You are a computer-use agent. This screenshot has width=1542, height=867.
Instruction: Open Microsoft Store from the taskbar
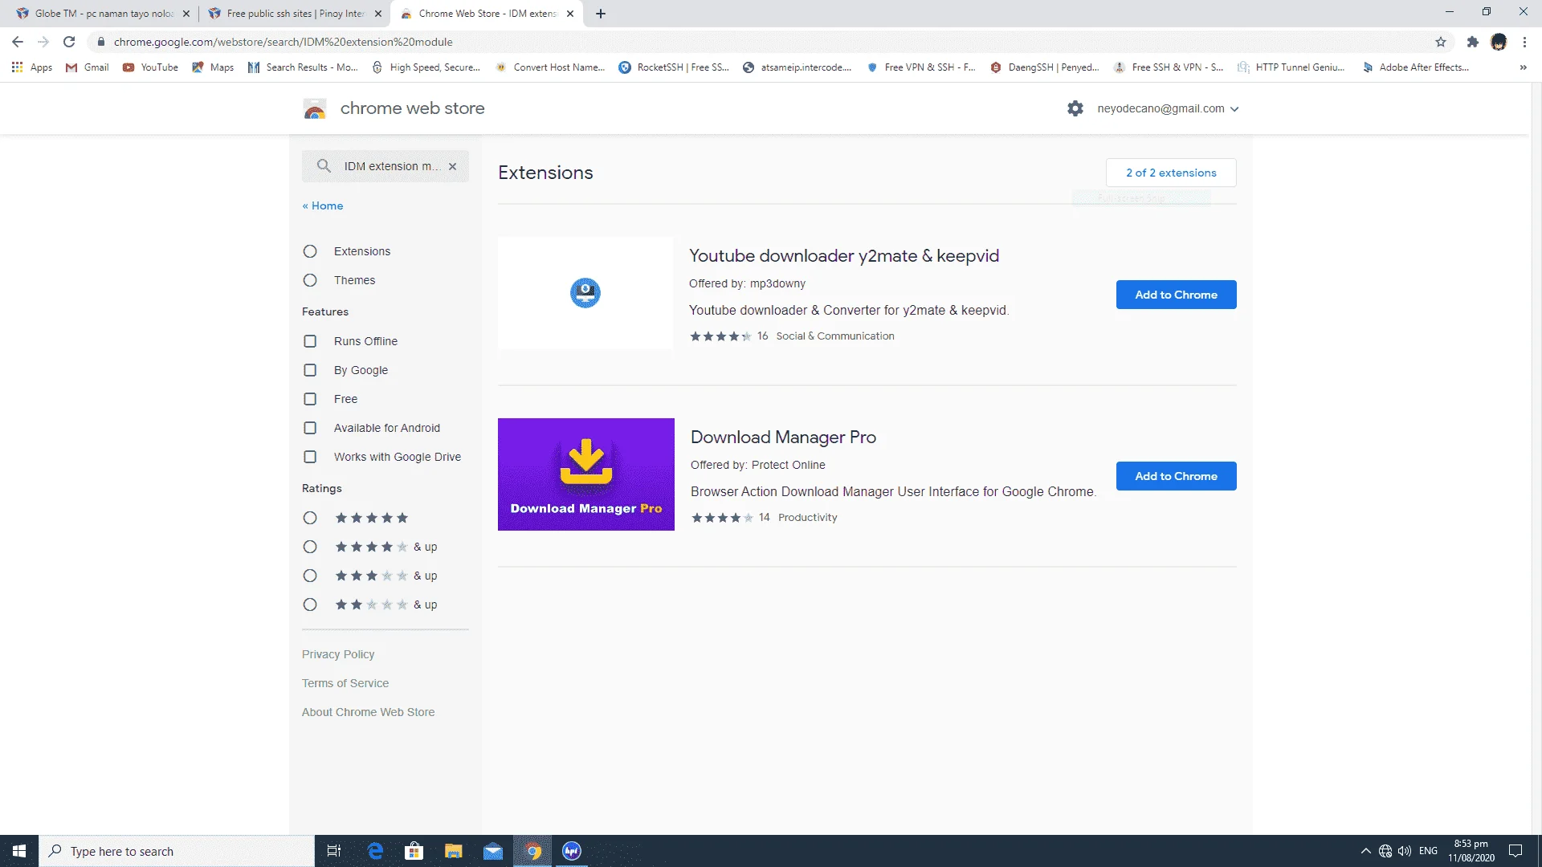(414, 851)
